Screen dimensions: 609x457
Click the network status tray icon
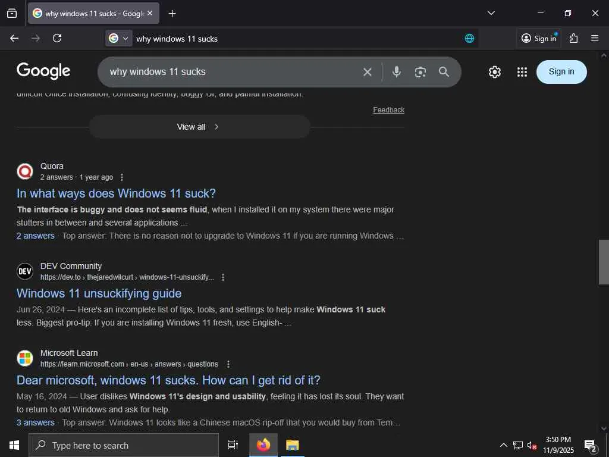[518, 445]
